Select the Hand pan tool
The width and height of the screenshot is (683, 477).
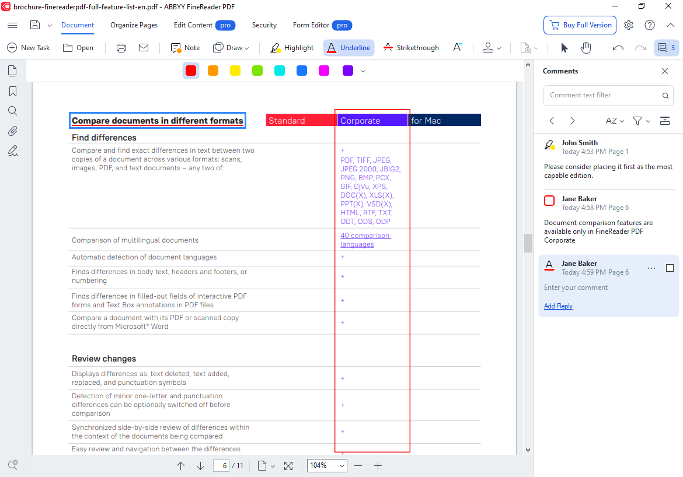coord(586,48)
